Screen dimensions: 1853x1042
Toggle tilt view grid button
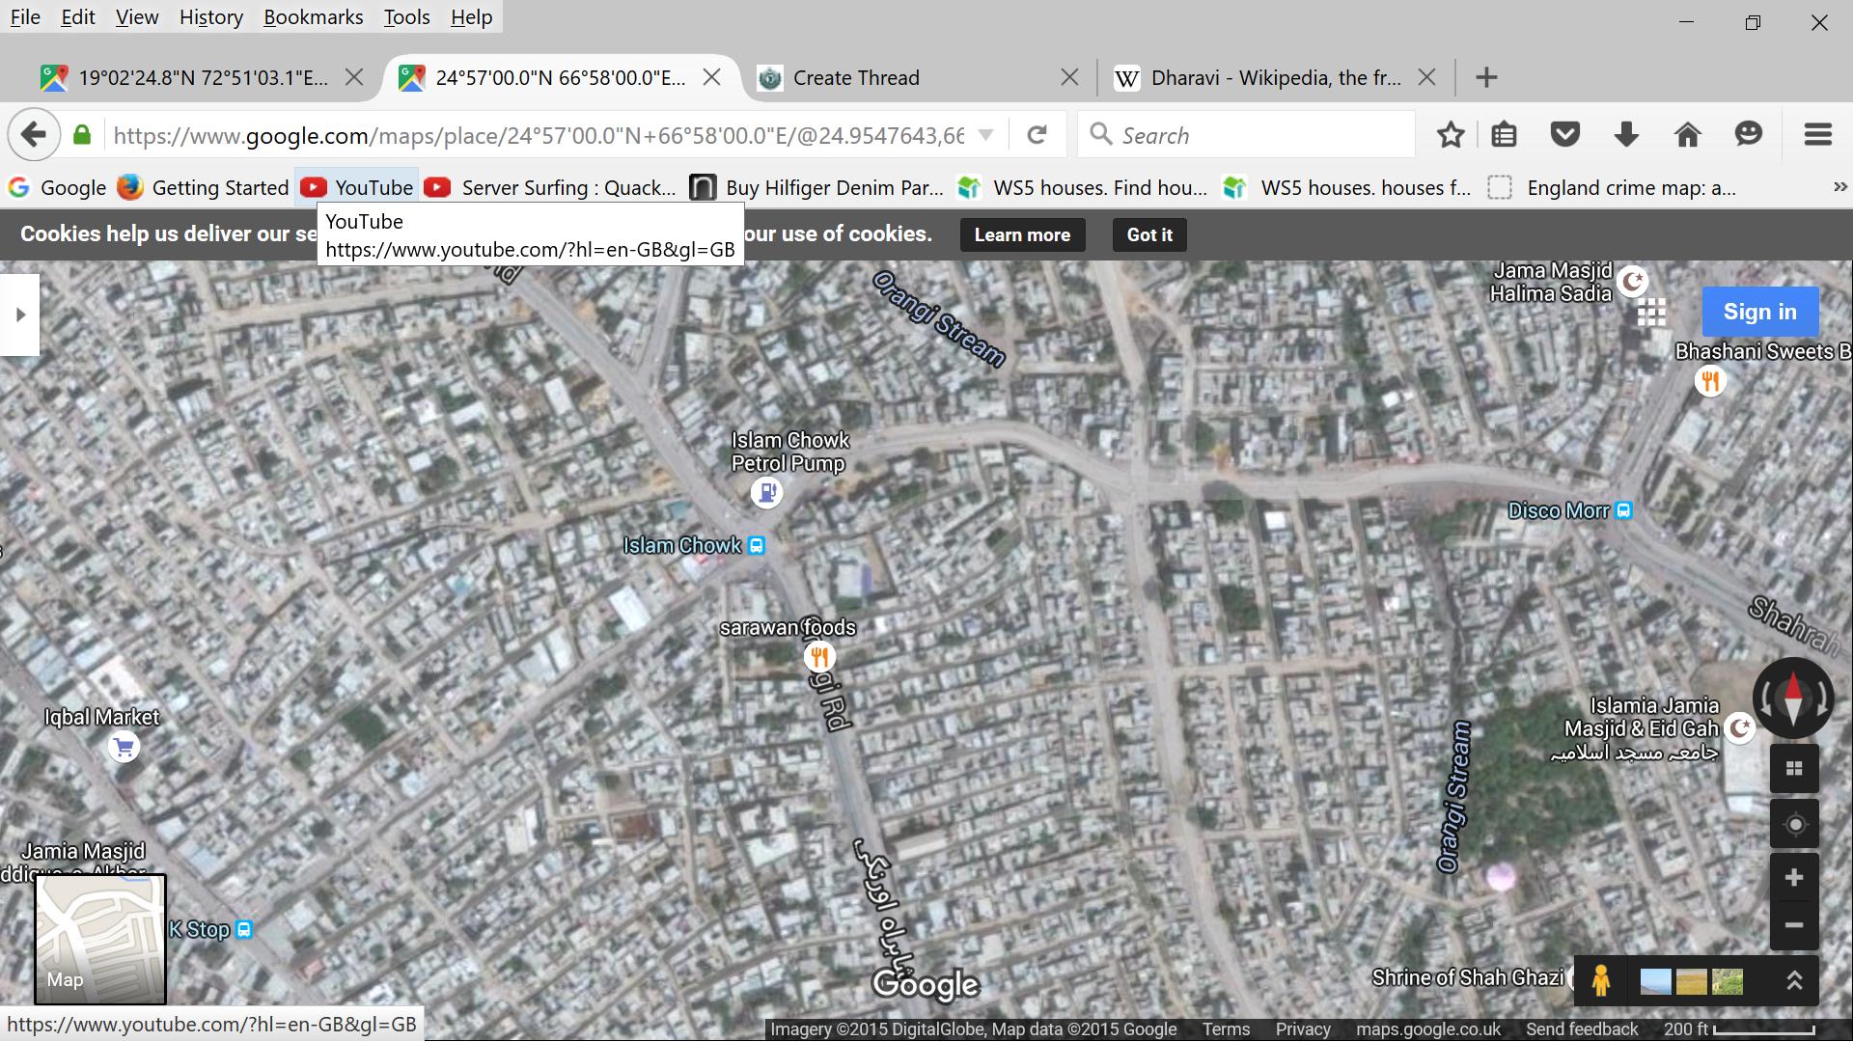1795,769
